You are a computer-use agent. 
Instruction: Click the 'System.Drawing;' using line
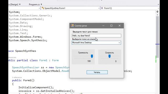coord(21,26)
